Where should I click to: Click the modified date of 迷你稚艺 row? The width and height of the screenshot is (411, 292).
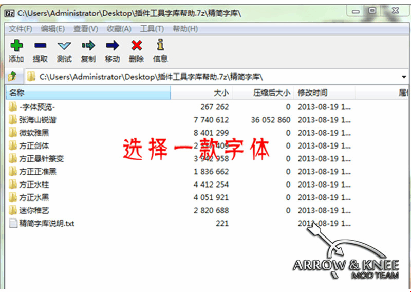(x=324, y=210)
